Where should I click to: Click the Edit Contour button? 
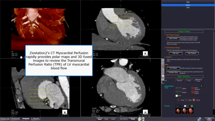[x=192, y=53]
